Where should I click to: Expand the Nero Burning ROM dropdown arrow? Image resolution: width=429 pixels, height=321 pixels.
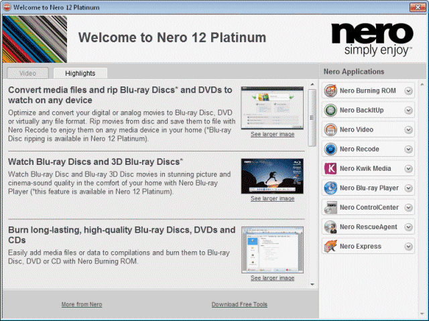click(408, 90)
